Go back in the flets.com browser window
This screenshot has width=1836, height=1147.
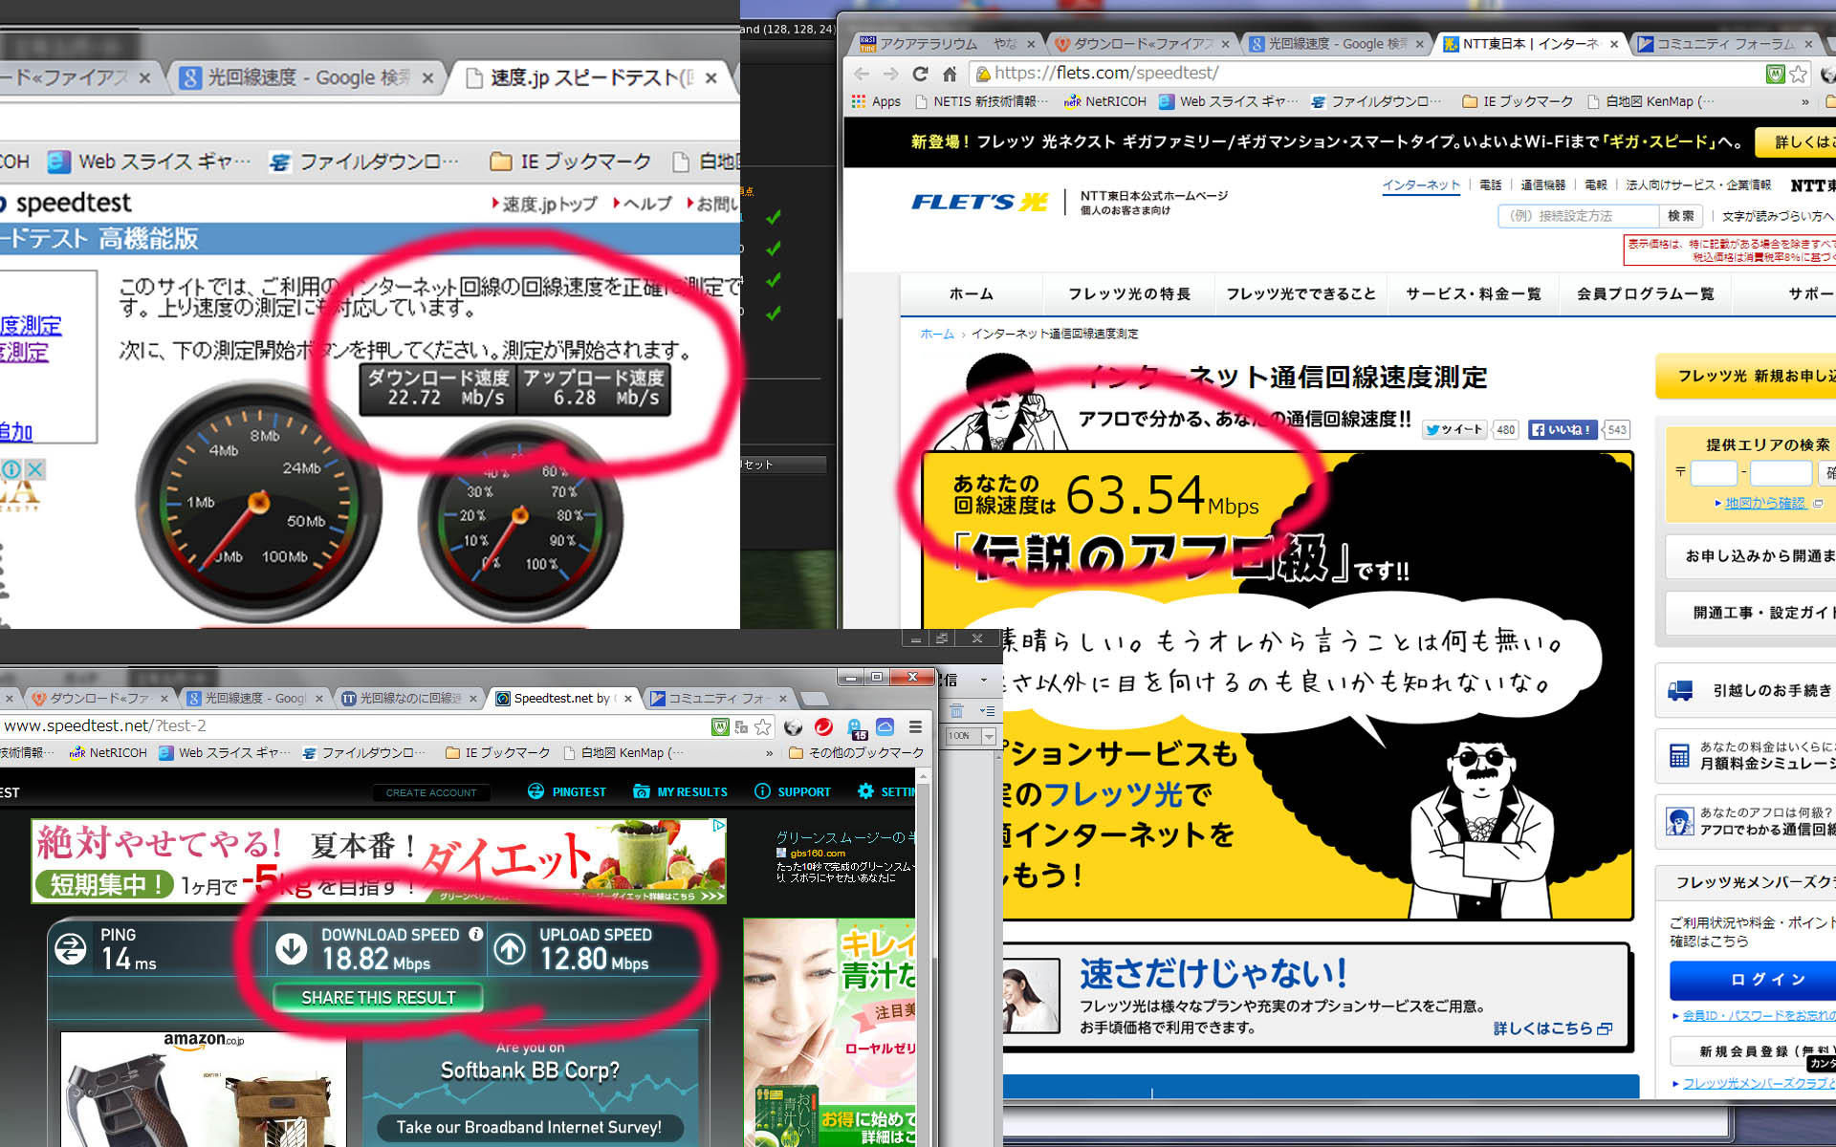click(862, 74)
